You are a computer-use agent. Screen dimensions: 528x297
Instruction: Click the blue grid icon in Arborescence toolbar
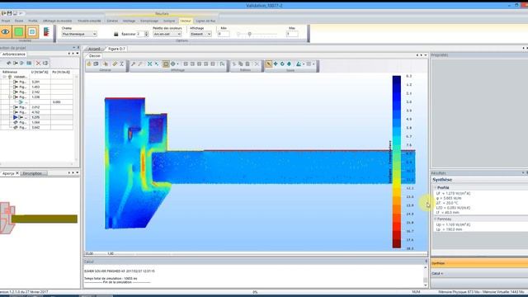point(30,64)
